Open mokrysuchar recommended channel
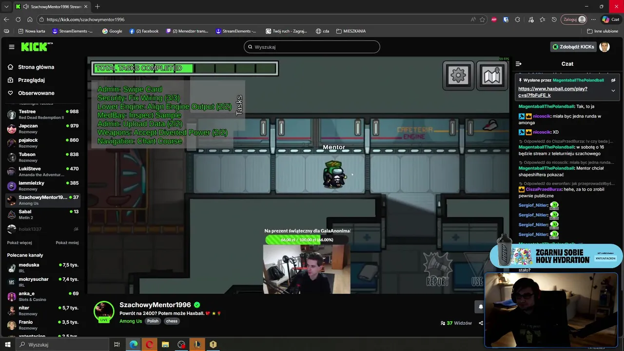Screen dimensions: 624x351 tap(43, 282)
